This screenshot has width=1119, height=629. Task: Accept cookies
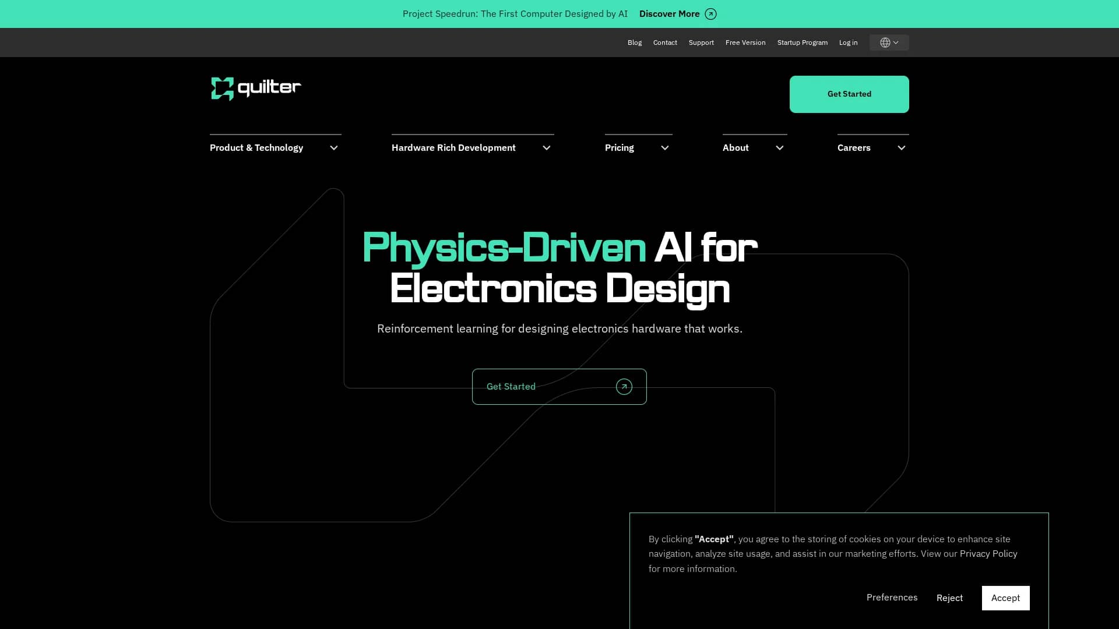point(1005,598)
